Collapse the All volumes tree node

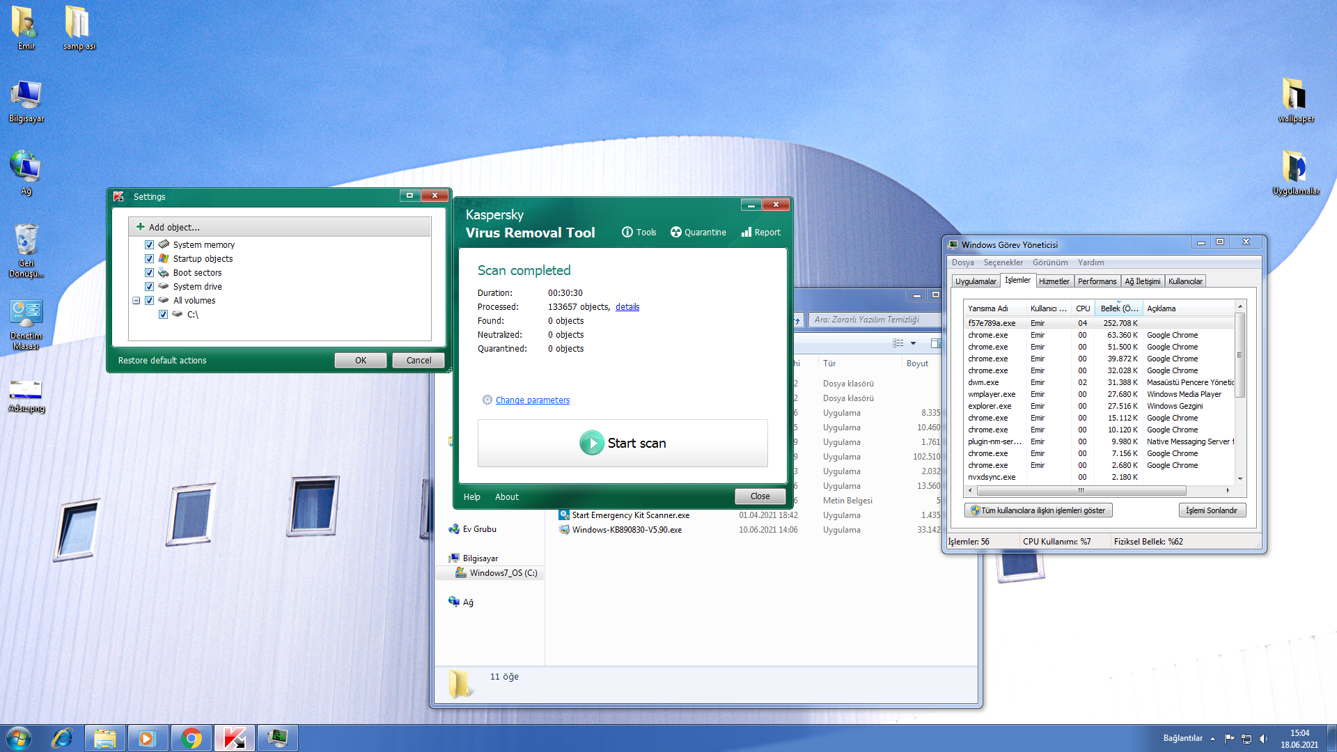coord(136,301)
